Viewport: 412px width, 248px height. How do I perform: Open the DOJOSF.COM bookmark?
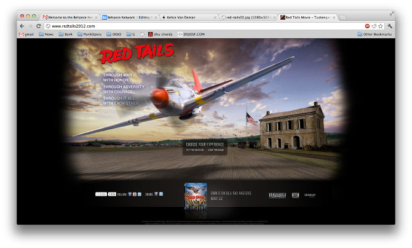click(x=191, y=34)
